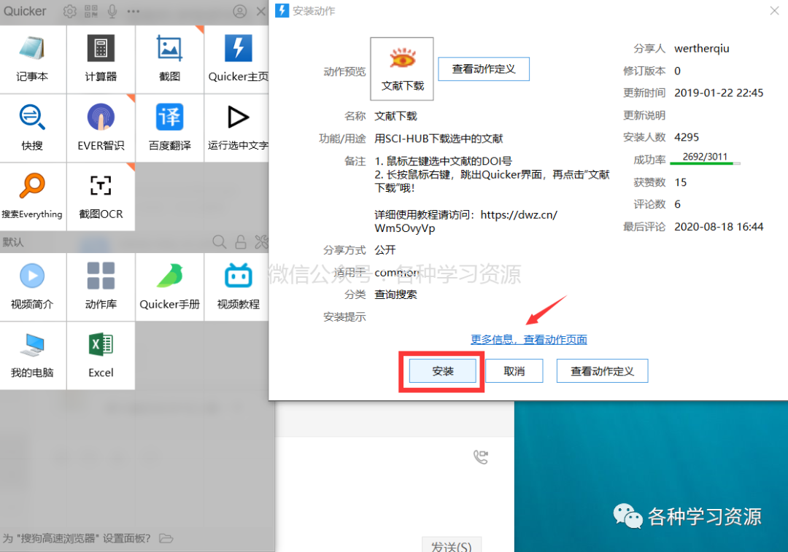Click the 安装 install button
788x552 pixels.
(442, 371)
